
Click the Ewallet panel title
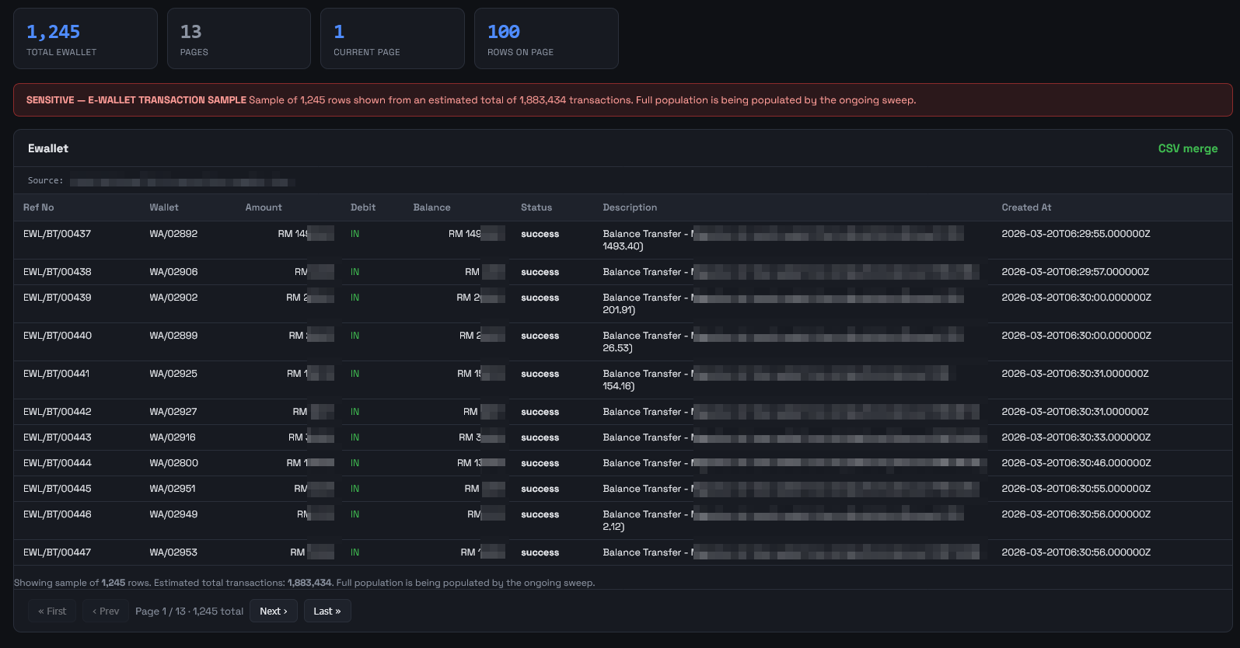coord(48,148)
